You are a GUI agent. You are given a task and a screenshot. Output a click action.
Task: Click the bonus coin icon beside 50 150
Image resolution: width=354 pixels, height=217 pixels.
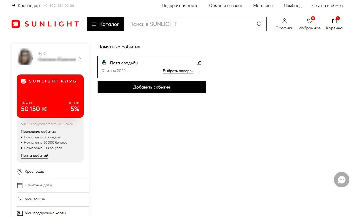click(x=45, y=109)
